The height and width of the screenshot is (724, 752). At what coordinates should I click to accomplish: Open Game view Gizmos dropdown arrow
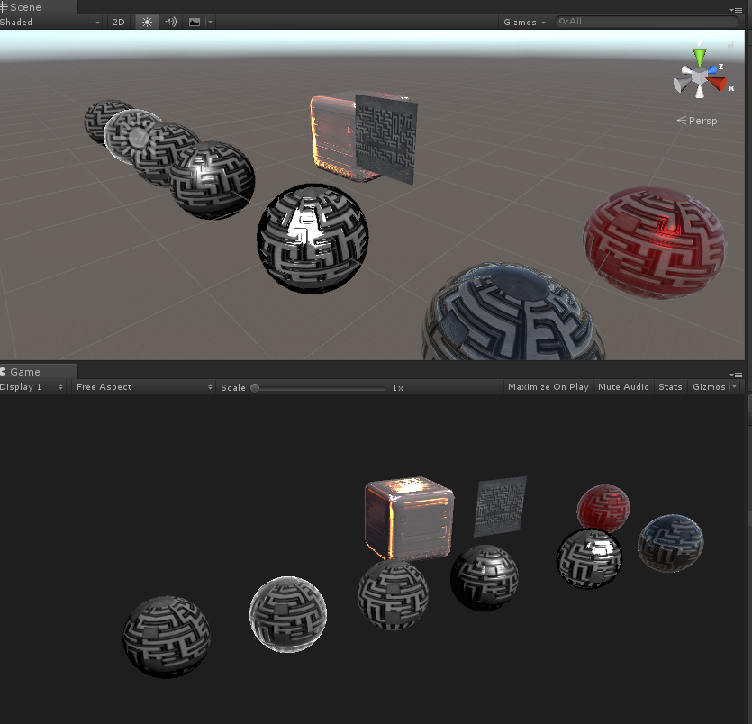coord(734,386)
